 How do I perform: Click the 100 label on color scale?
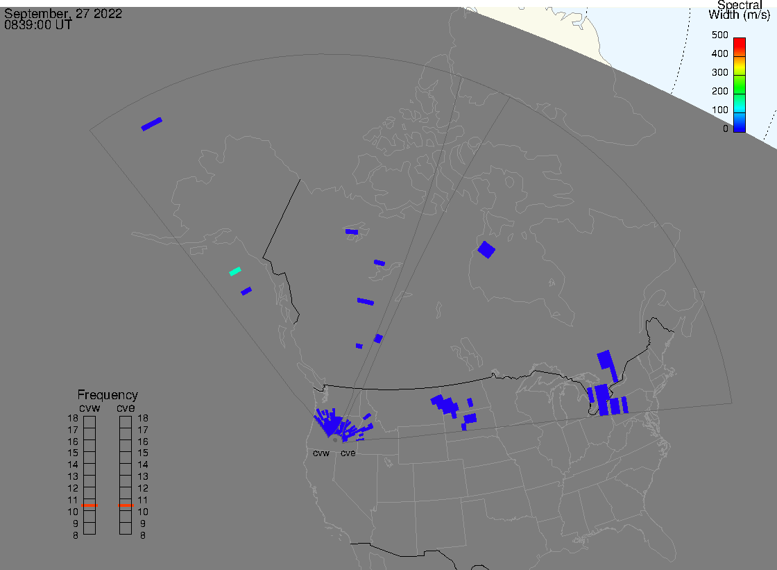(x=719, y=110)
